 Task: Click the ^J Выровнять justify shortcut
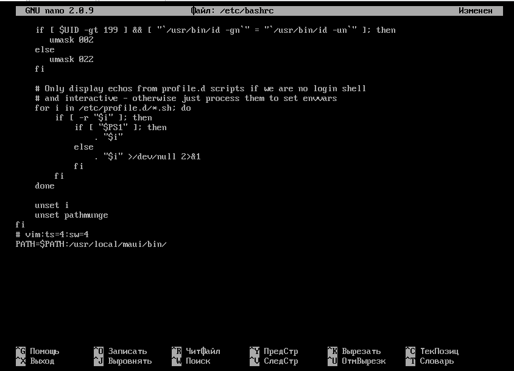tap(122, 361)
